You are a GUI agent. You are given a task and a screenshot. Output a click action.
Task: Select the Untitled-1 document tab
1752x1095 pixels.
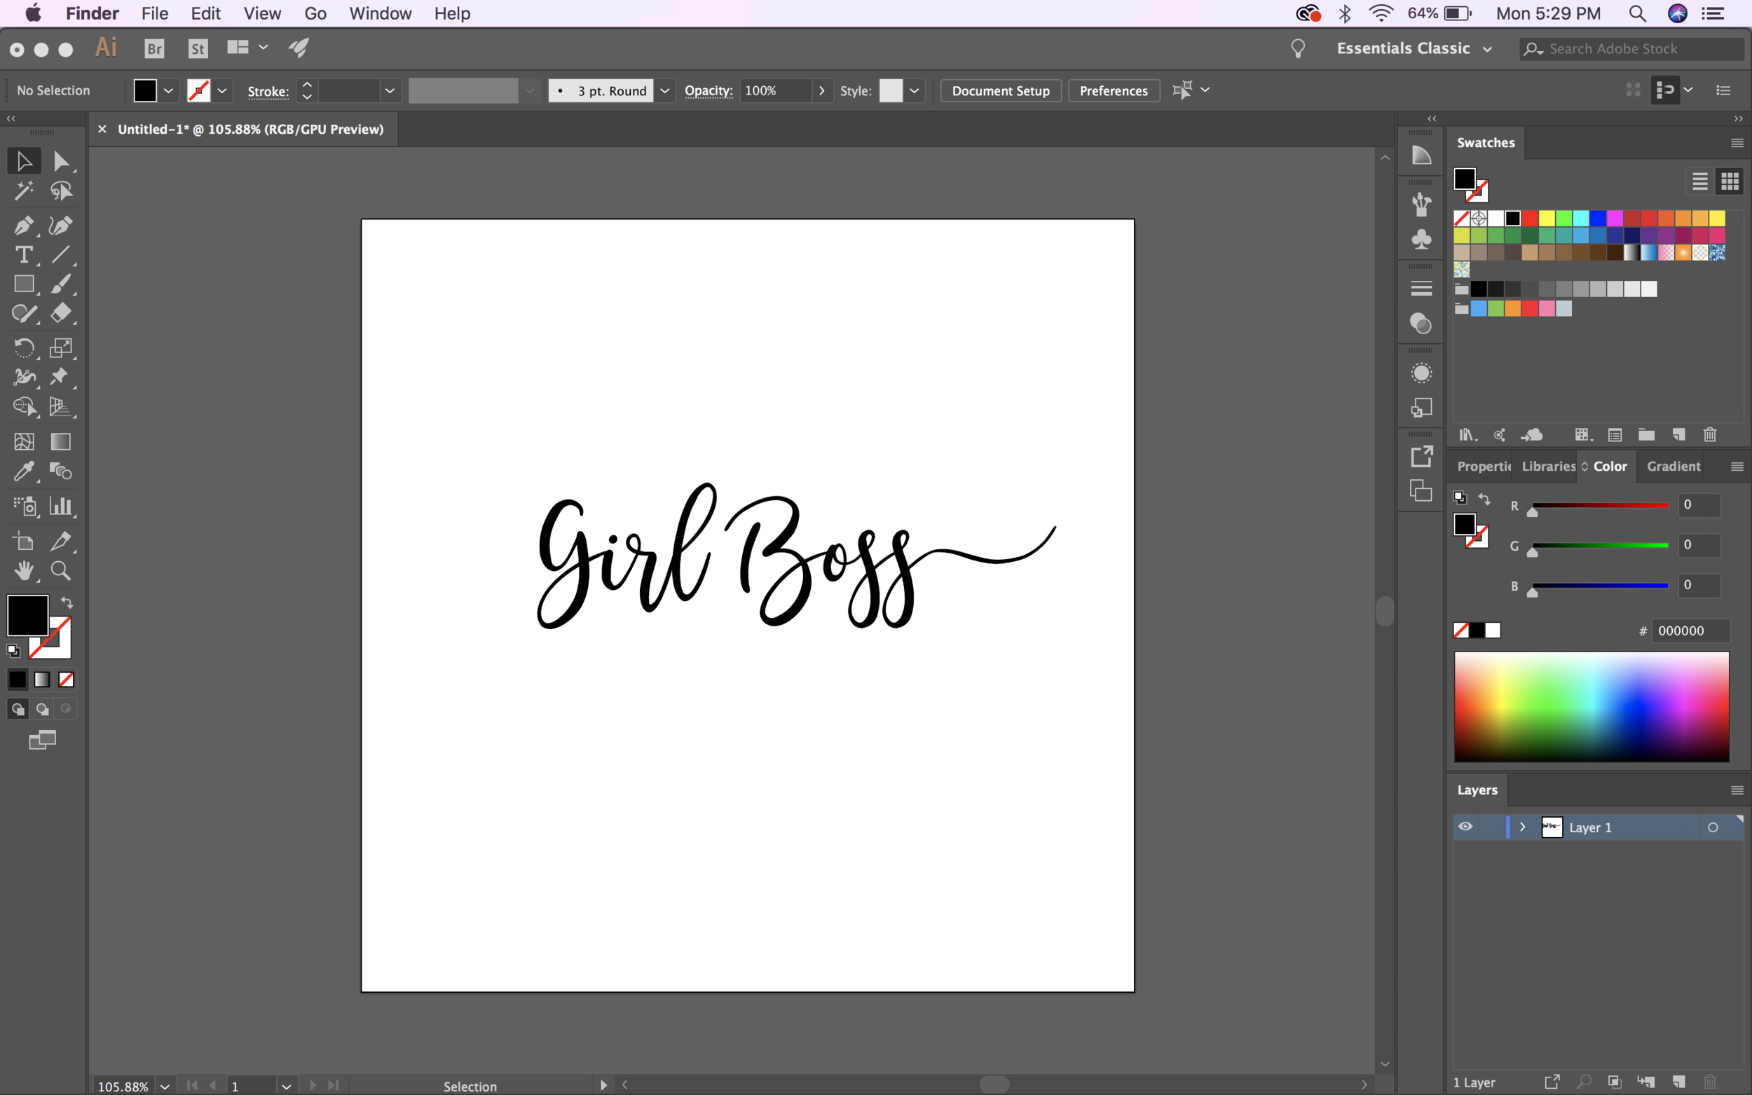click(251, 129)
